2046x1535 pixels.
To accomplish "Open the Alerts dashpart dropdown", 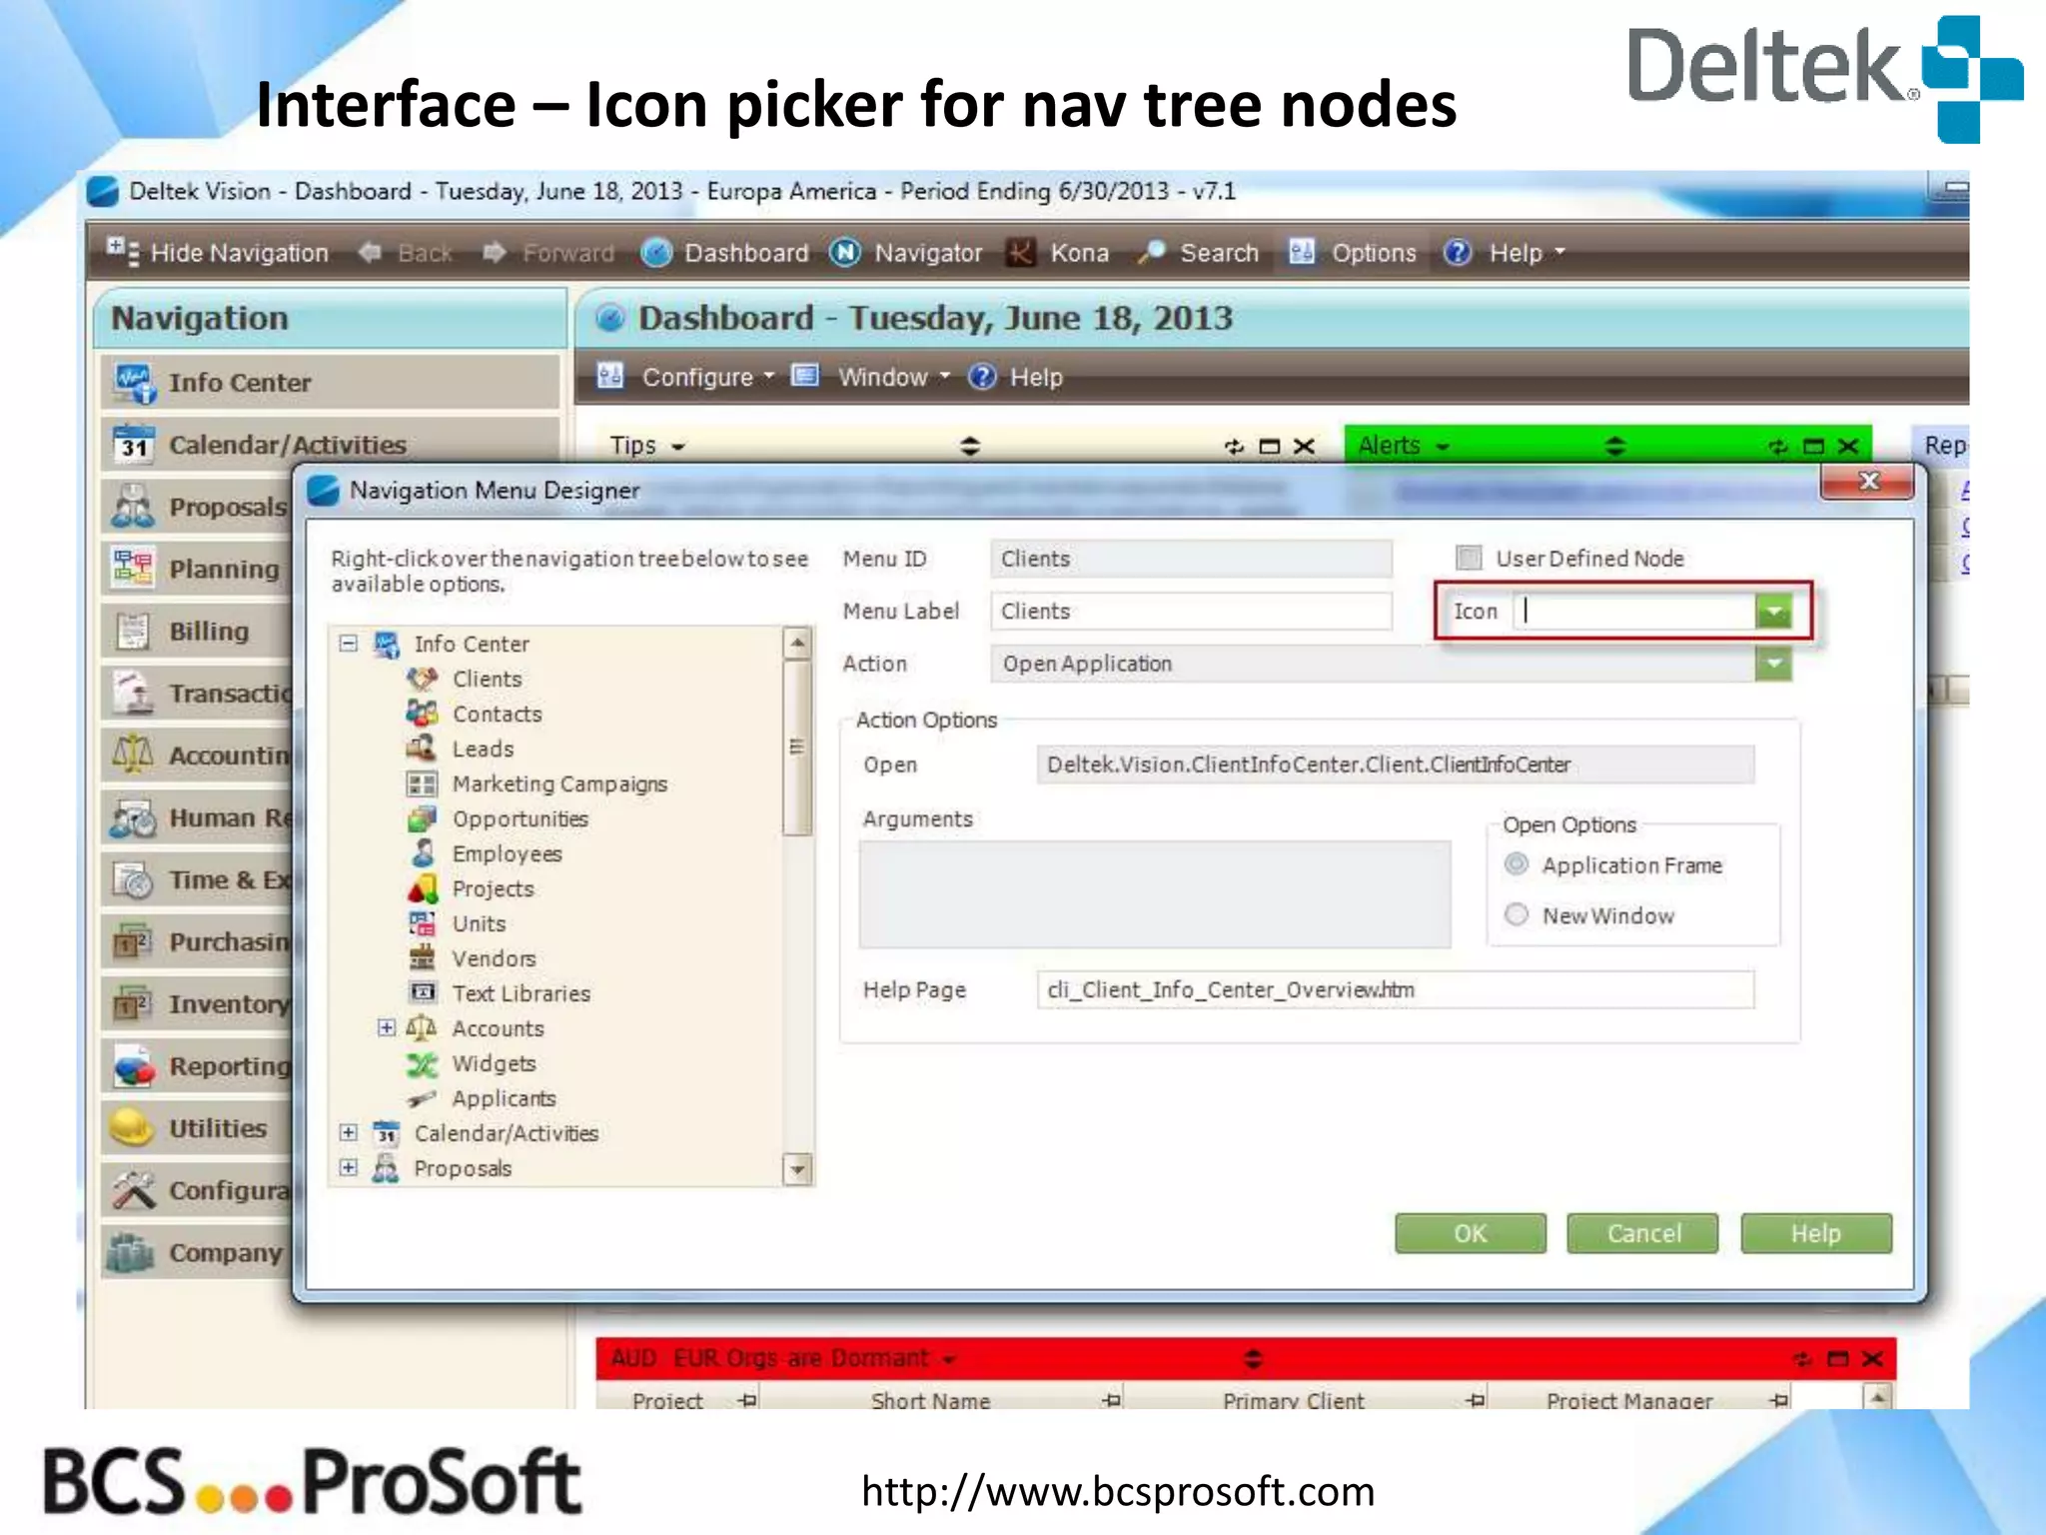I will click(x=1443, y=447).
